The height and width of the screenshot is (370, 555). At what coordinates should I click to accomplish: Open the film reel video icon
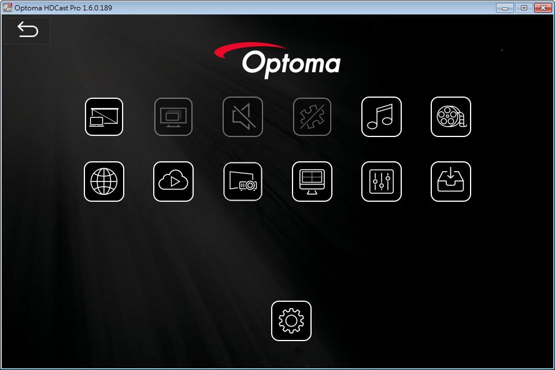(x=451, y=117)
